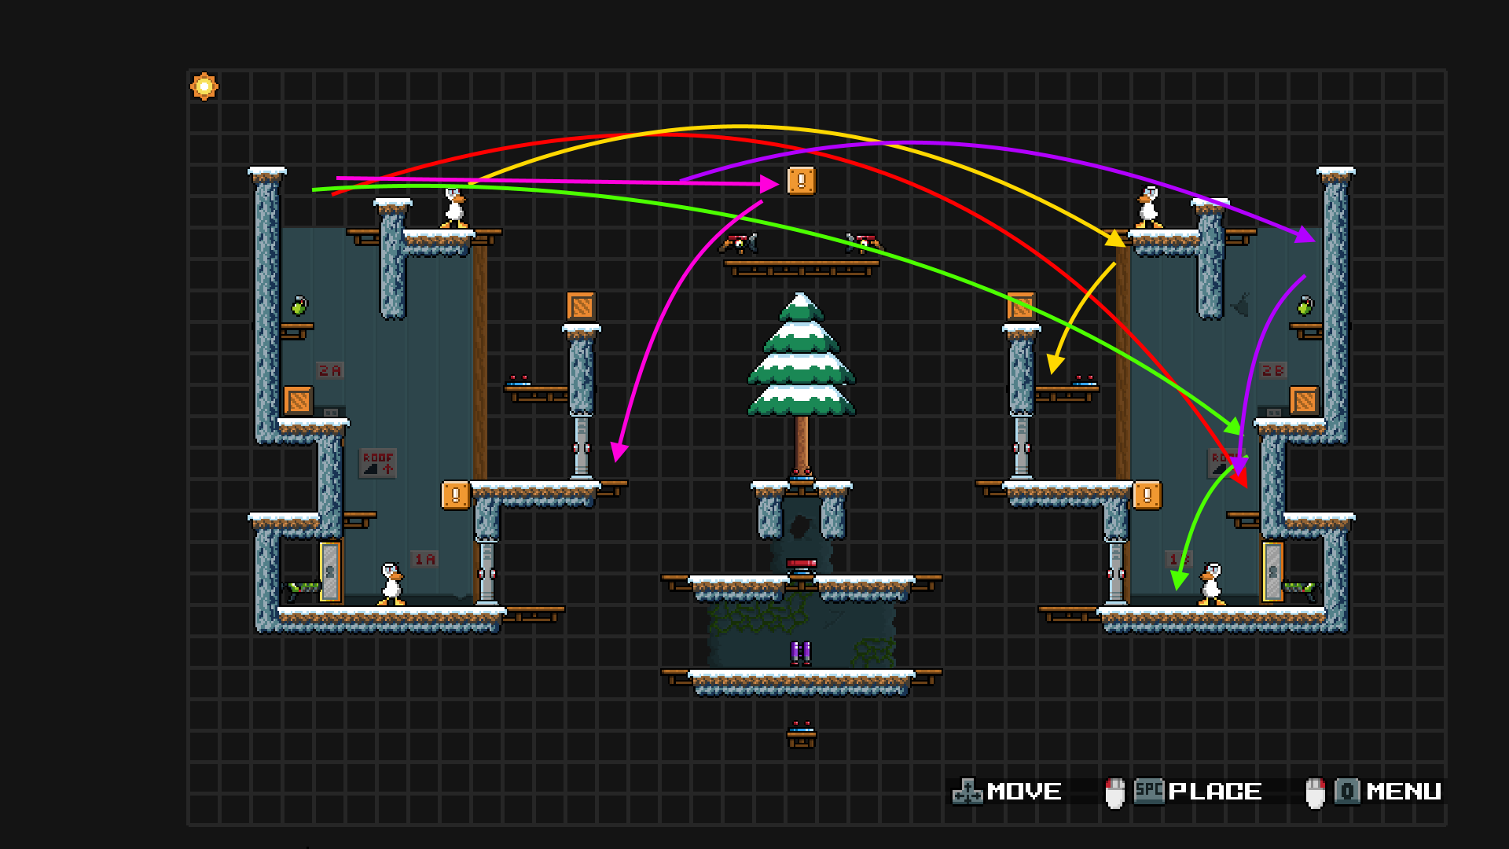Click the sun icon in the corner

(x=204, y=86)
